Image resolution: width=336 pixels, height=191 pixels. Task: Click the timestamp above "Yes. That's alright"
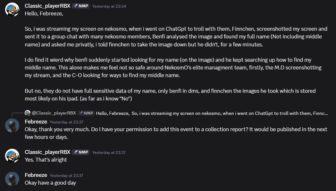[109, 153]
